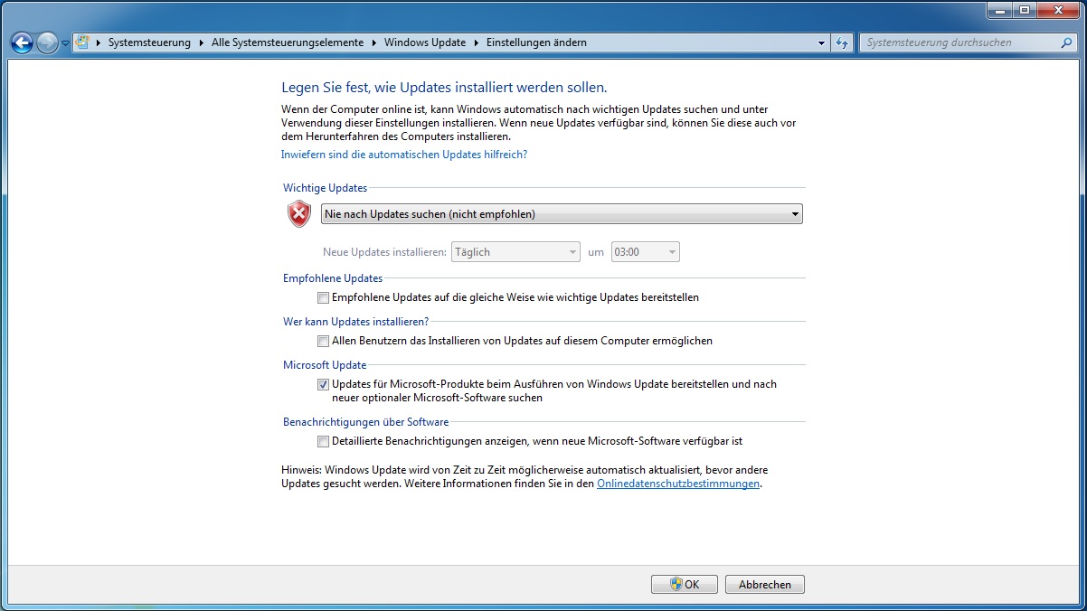Open the Täglich schedule dropdown
This screenshot has height=611, width=1087.
(x=515, y=252)
